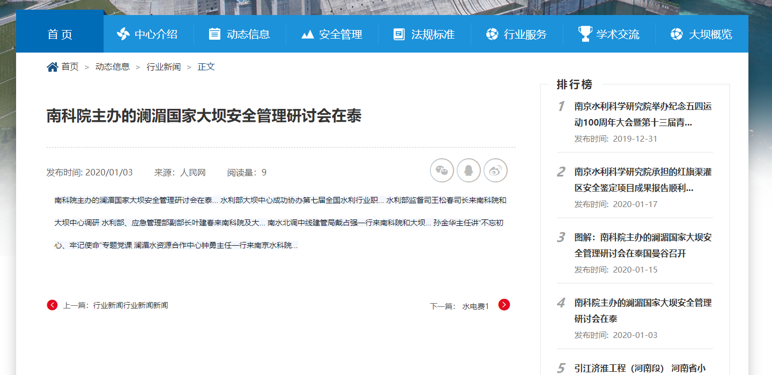Screen dimensions: 772x375
Task: Click date 2019-12-31 in ranking list
Action: [x=635, y=138]
